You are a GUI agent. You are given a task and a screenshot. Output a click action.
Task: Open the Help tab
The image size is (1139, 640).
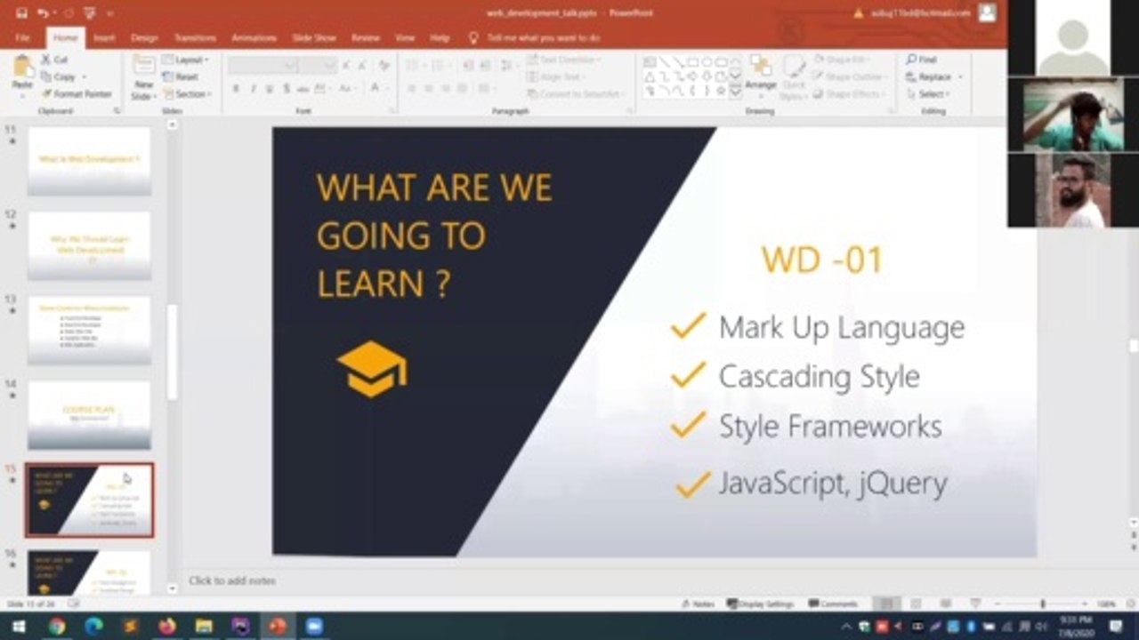(440, 38)
